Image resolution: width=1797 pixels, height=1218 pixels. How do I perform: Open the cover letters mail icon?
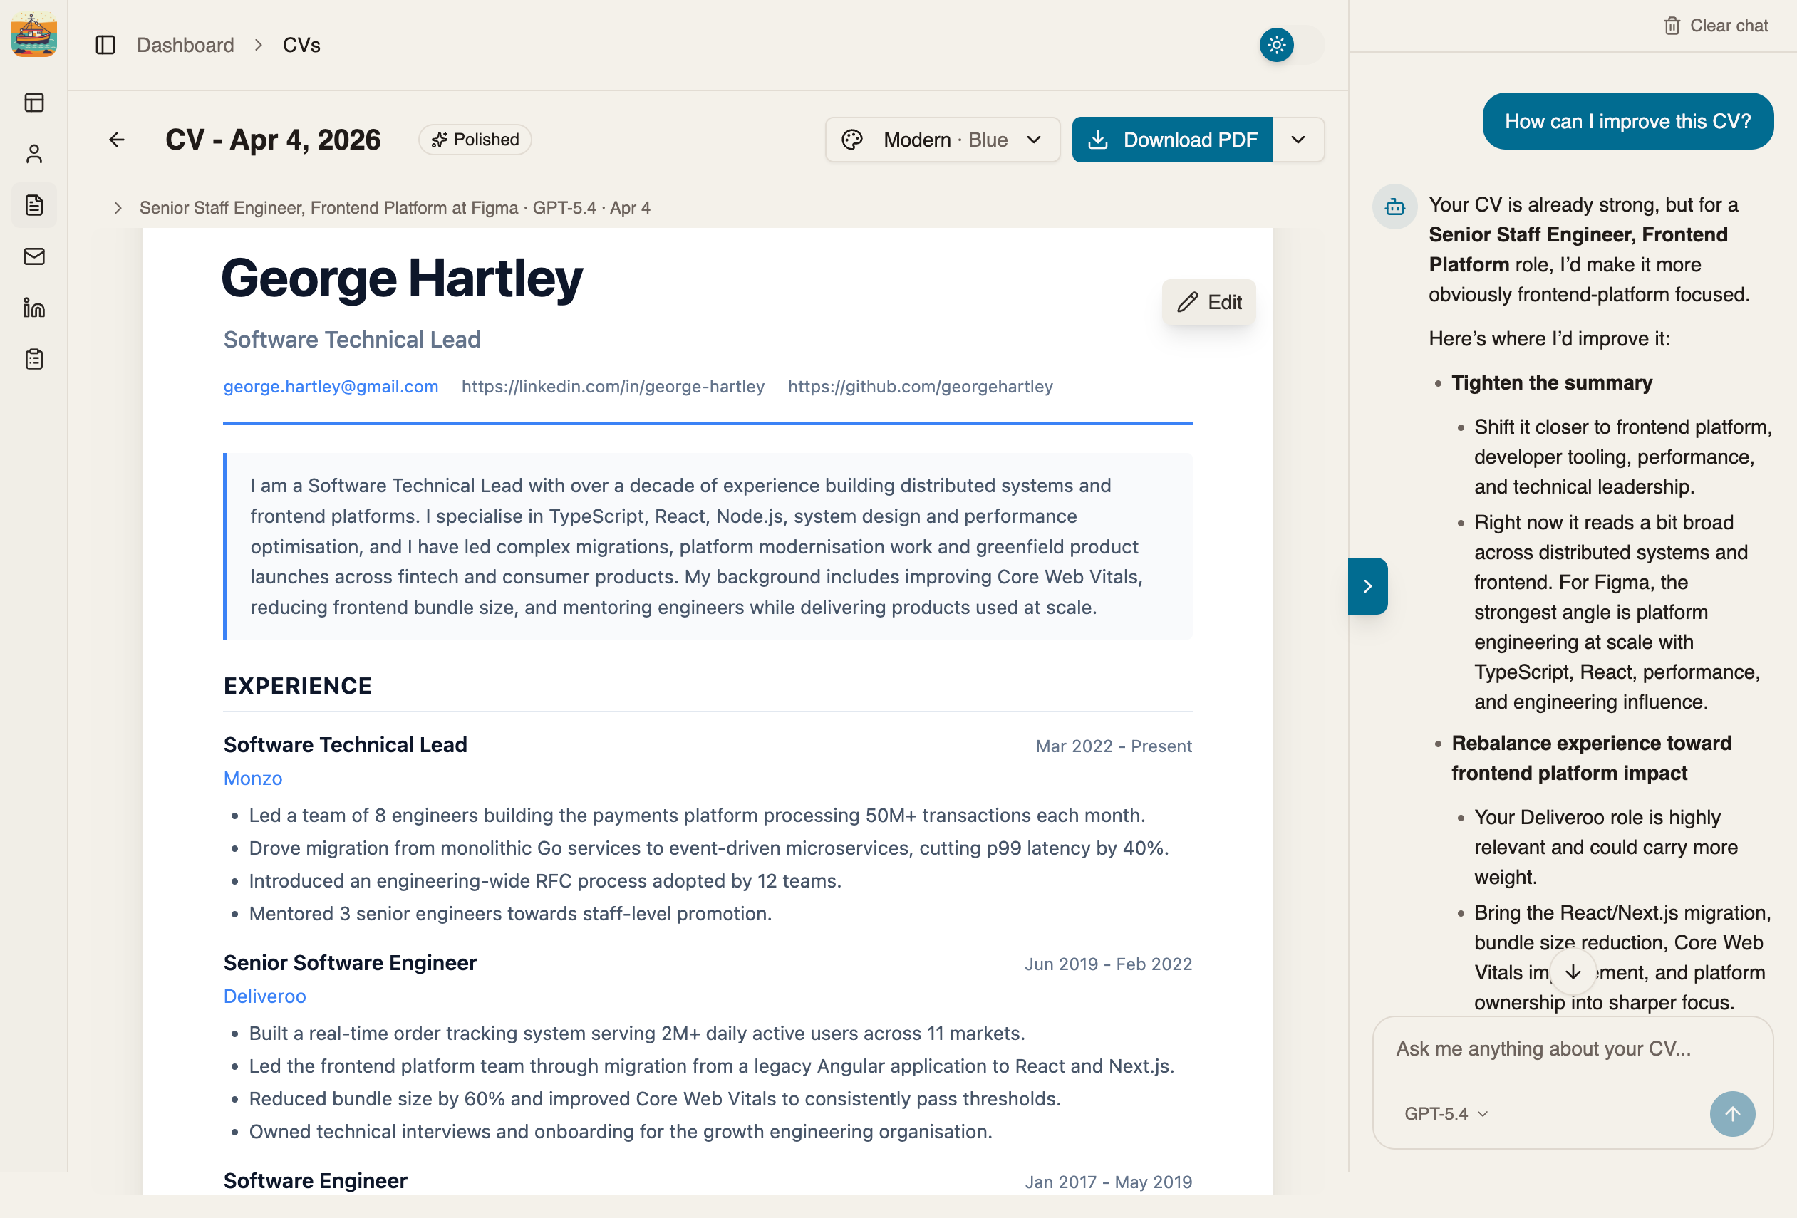pos(34,256)
